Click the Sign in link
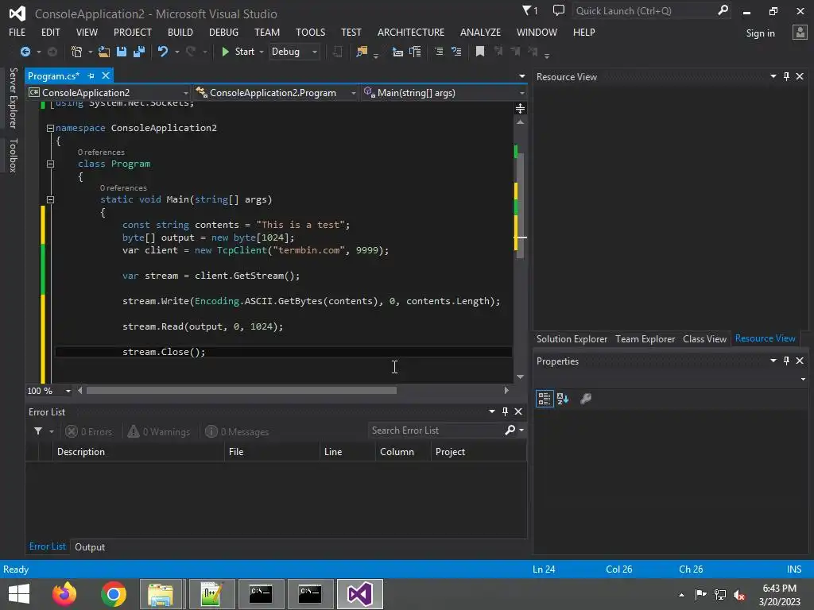The image size is (814, 610). pyautogui.click(x=760, y=33)
